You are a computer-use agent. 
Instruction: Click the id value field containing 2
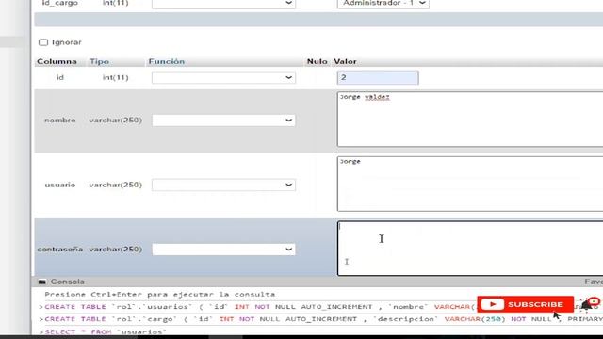(378, 77)
